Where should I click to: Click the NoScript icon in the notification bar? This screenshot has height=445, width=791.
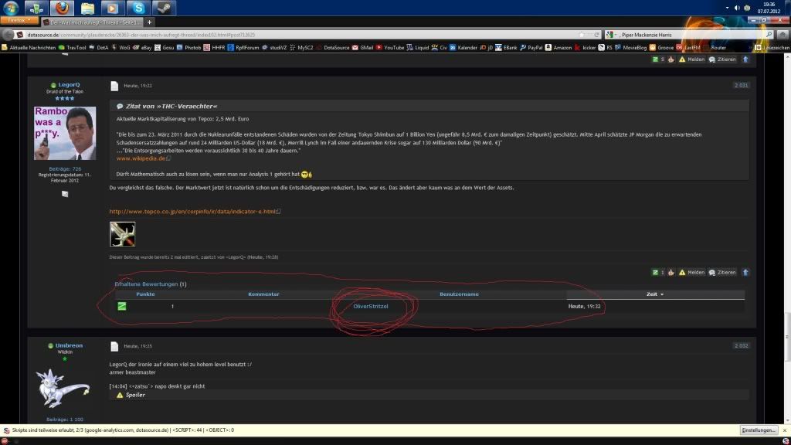6,430
